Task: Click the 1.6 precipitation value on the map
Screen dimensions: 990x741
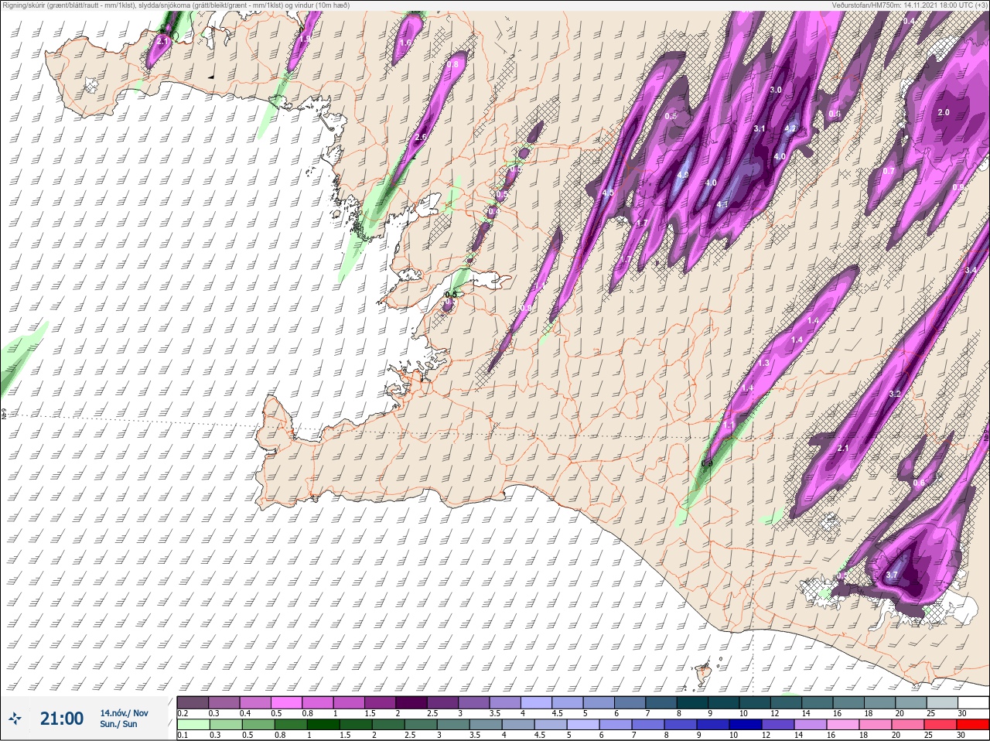Action: pos(405,43)
